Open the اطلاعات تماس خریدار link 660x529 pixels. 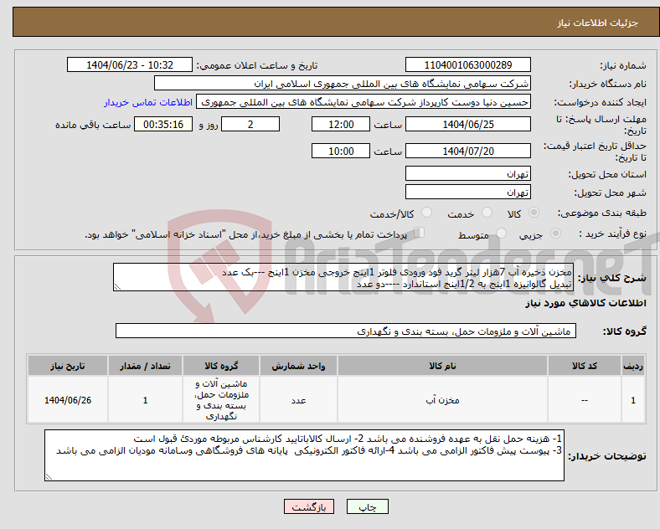[148, 102]
